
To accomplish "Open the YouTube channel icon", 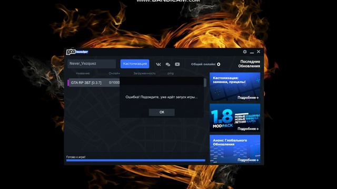I will (177, 64).
